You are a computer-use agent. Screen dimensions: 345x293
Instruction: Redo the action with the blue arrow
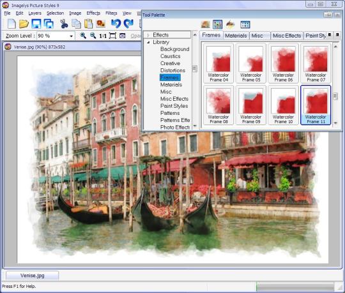[128, 23]
